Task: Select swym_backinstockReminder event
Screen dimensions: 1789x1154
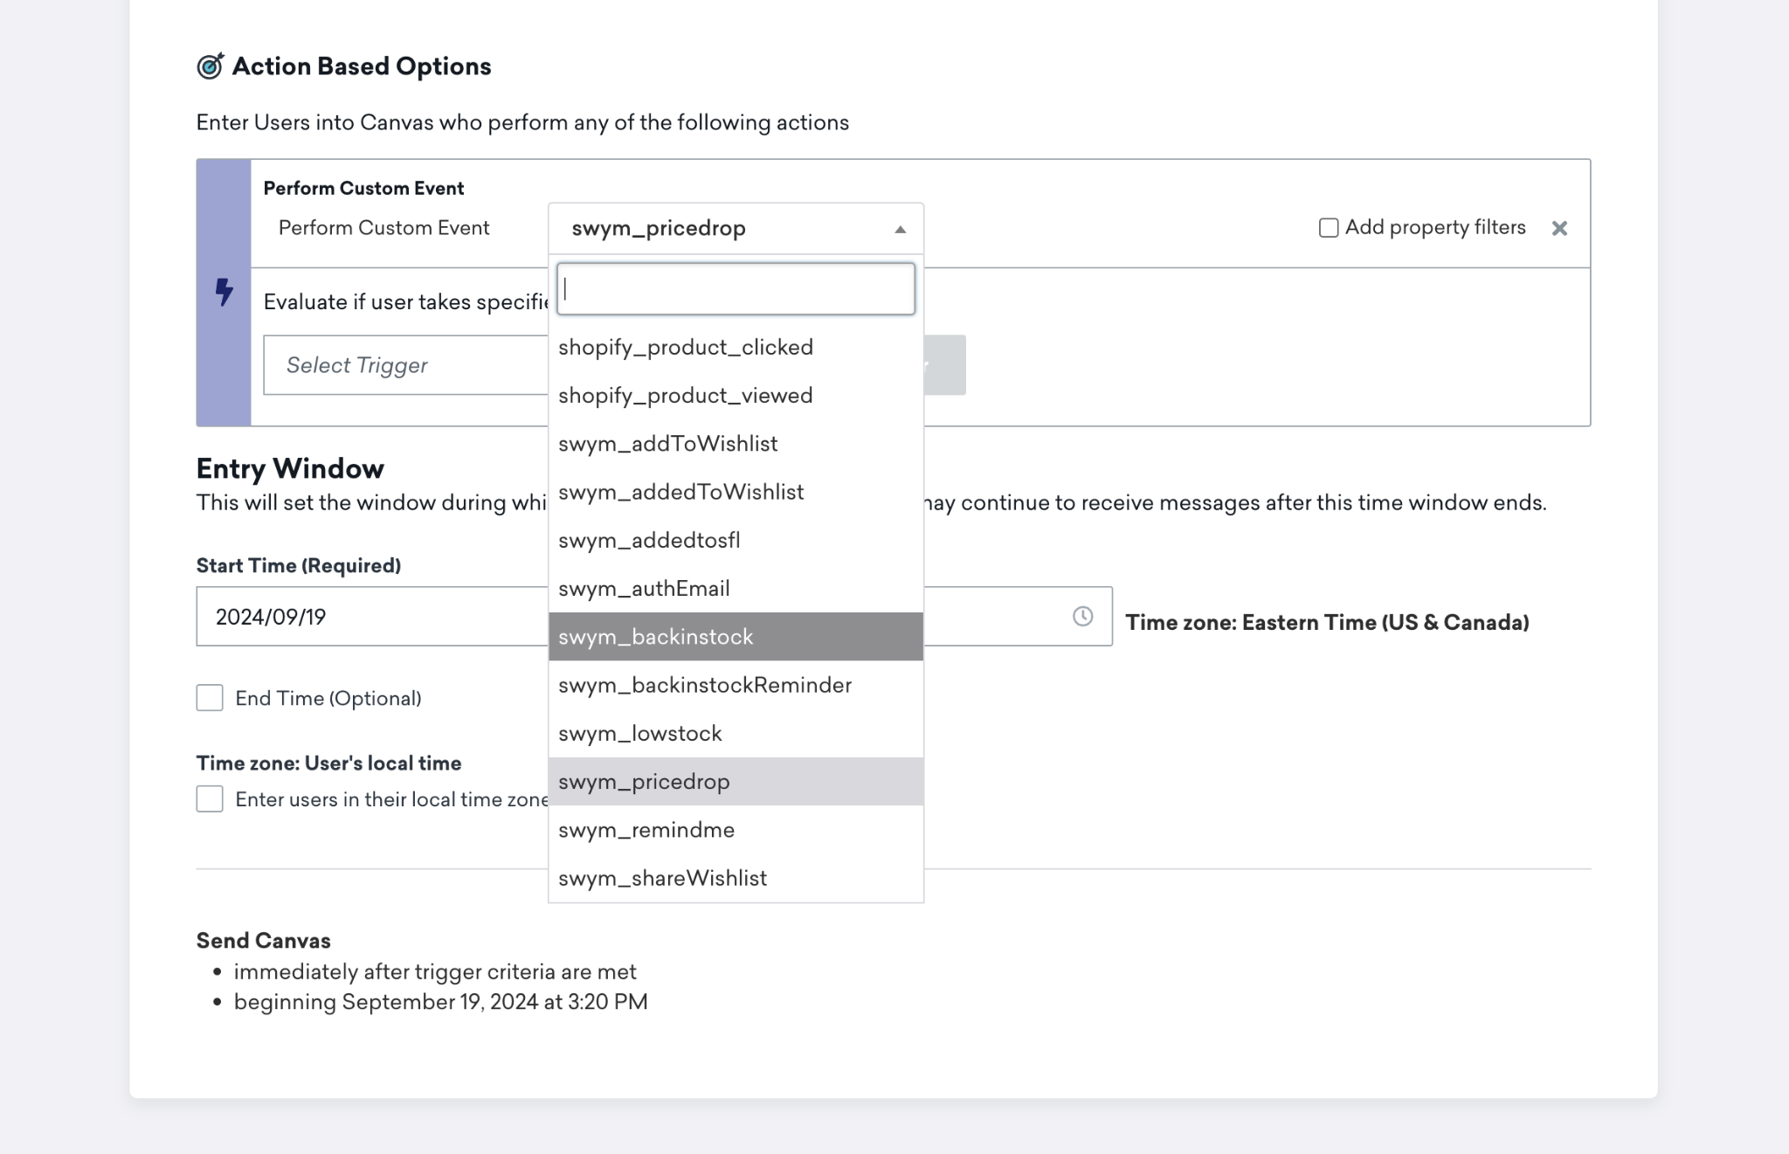Action: [705, 686]
